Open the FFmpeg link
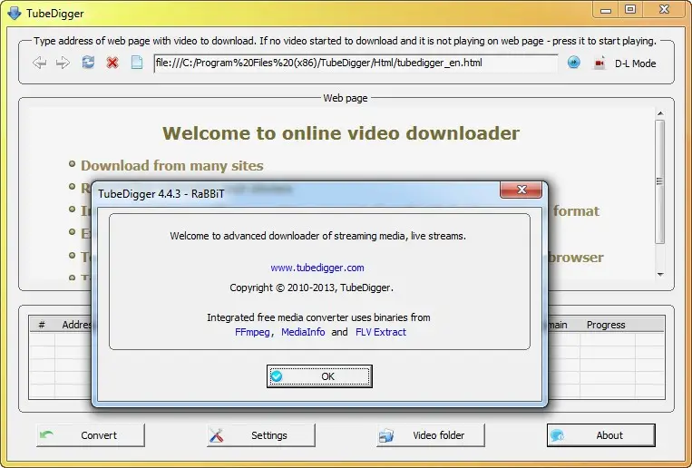Image resolution: width=692 pixels, height=468 pixels. (x=252, y=332)
